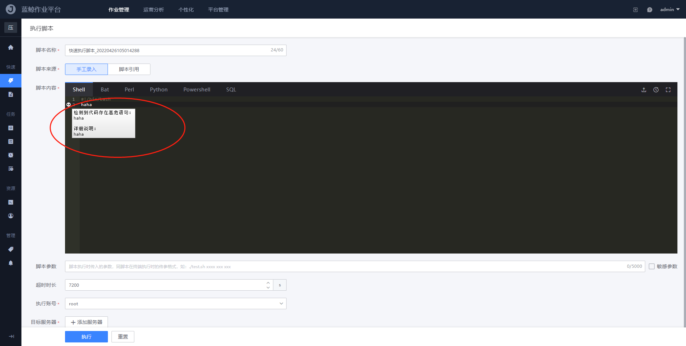Click line 1 shebang in the editor
Image resolution: width=686 pixels, height=346 pixels.
[x=96, y=99]
